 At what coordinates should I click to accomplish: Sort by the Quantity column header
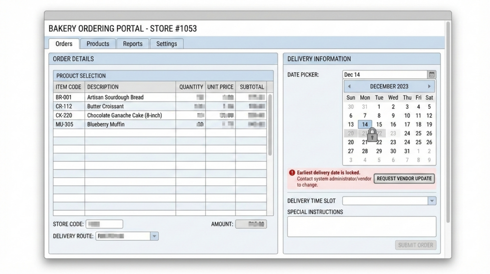click(191, 87)
